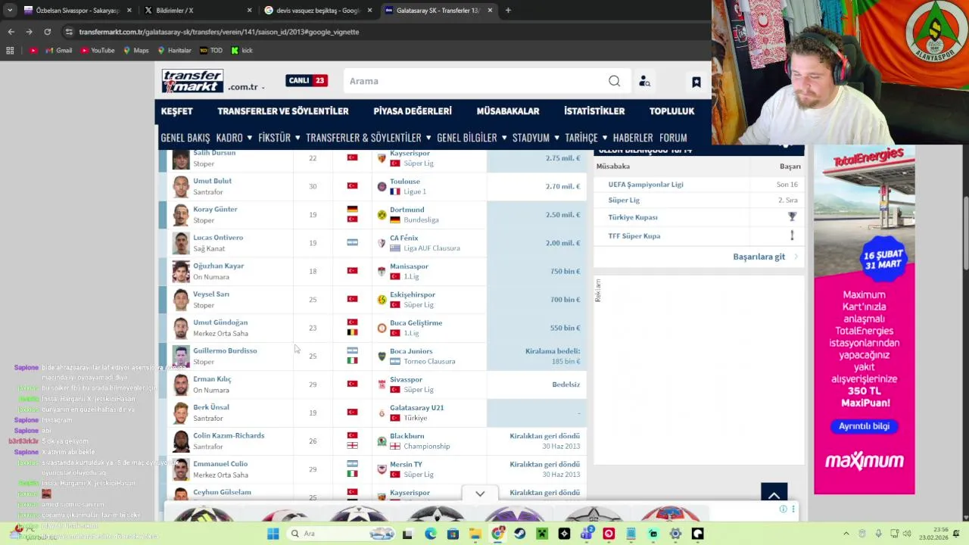Click the Blackburn club crest icon
The width and height of the screenshot is (969, 545).
382,441
